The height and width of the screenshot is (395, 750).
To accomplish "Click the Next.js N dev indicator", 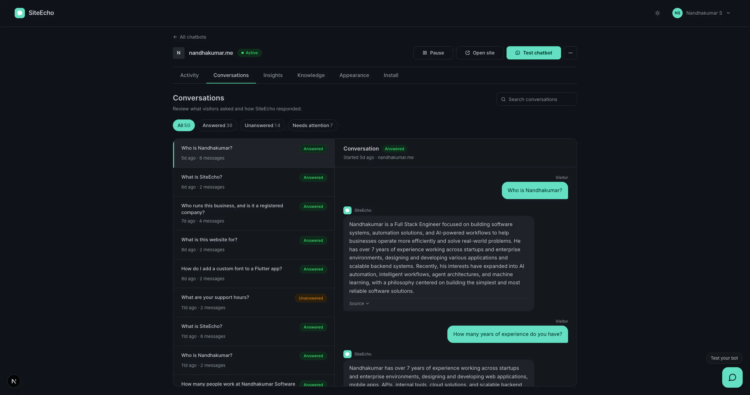I will tap(14, 381).
